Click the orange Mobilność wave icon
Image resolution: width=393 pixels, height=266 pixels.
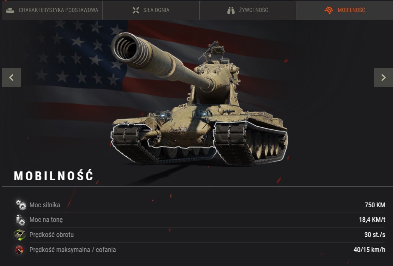click(x=328, y=10)
